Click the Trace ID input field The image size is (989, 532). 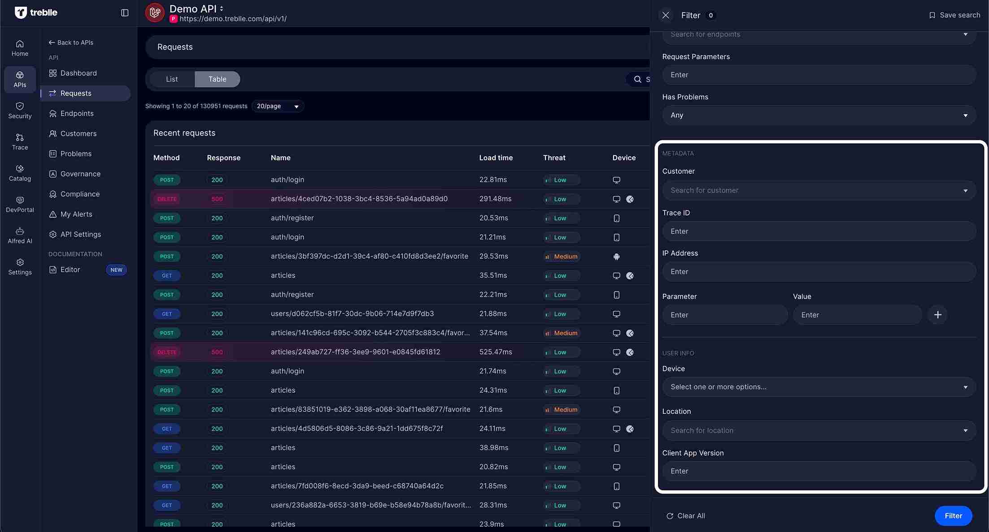pyautogui.click(x=819, y=231)
